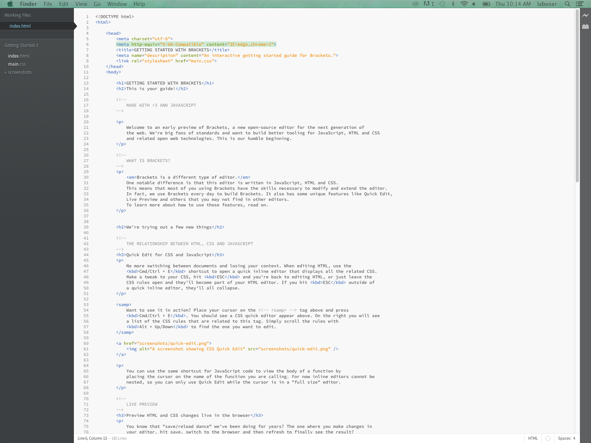591x443 pixels.
Task: Click the Live Preview lightning icon
Action: click(585, 16)
